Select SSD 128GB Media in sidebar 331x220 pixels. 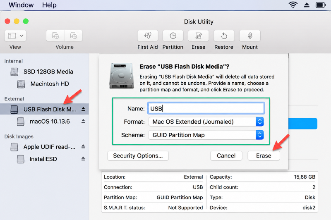click(x=44, y=72)
